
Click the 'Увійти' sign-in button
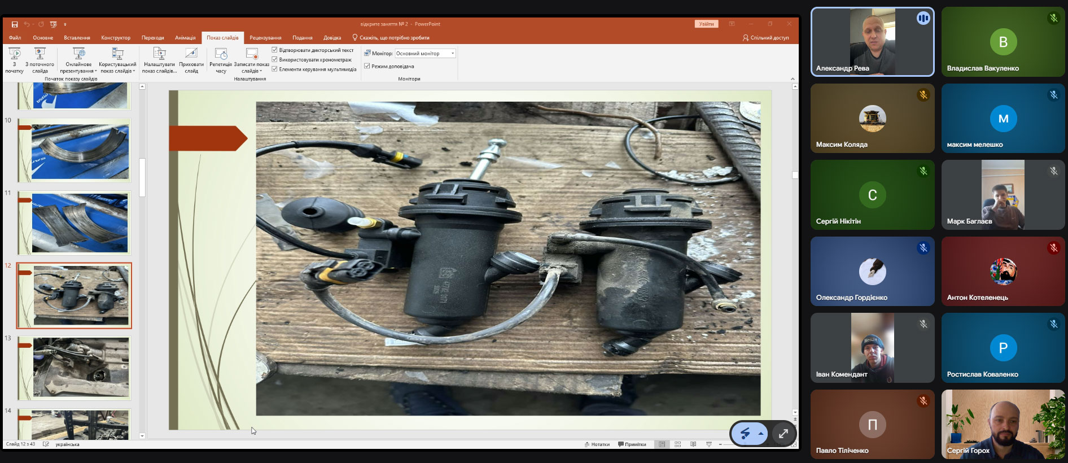coord(706,24)
